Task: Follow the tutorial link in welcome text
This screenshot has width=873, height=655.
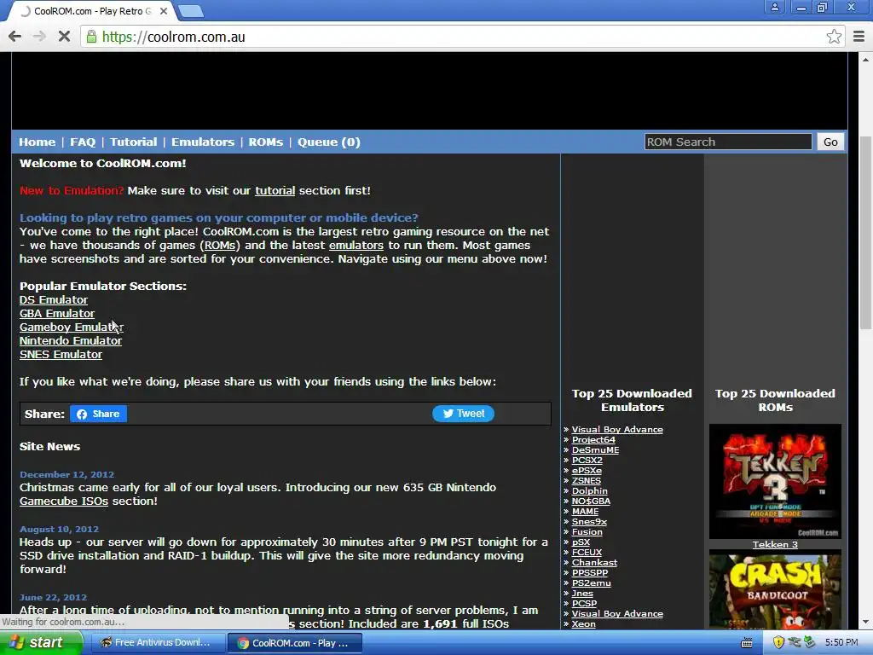Action: pyautogui.click(x=275, y=190)
